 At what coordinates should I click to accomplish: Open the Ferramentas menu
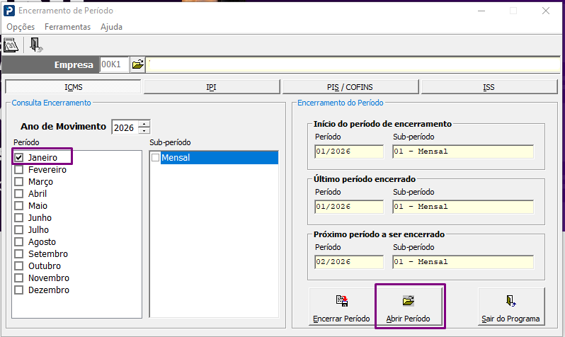click(68, 27)
